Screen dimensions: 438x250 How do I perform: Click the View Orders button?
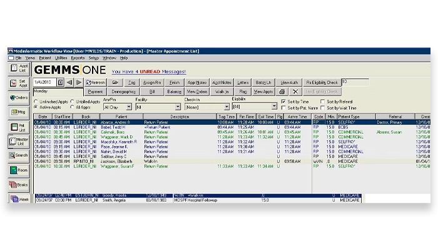[x=197, y=91]
